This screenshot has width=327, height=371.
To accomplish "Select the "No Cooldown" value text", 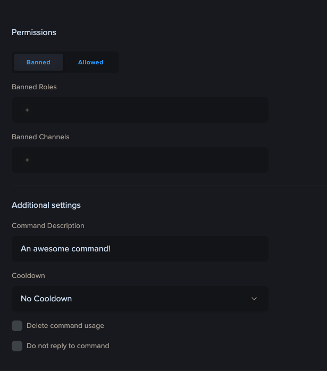I will 46,299.
